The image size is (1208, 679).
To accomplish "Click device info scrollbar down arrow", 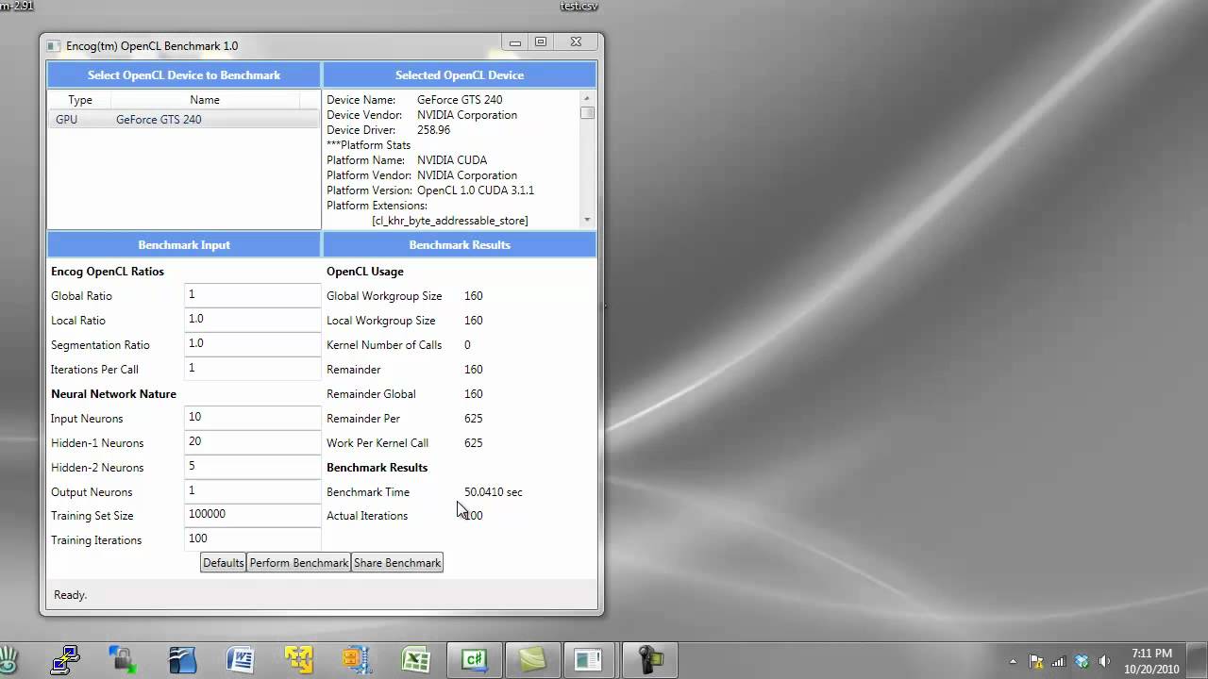I will (587, 220).
